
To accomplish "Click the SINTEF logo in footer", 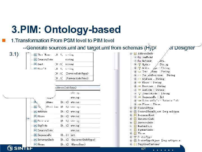I will click(x=20, y=148).
